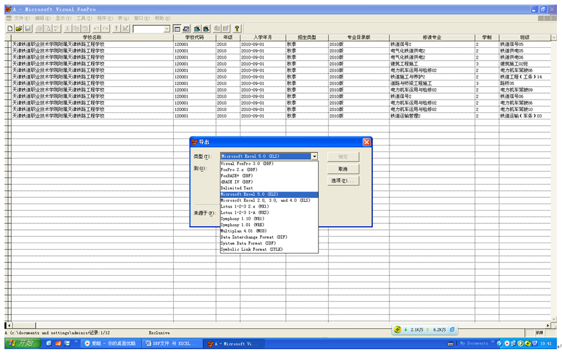Click the Save diskette toolbar icon
Image resolution: width=562 pixels, height=353 pixels.
click(x=27, y=29)
